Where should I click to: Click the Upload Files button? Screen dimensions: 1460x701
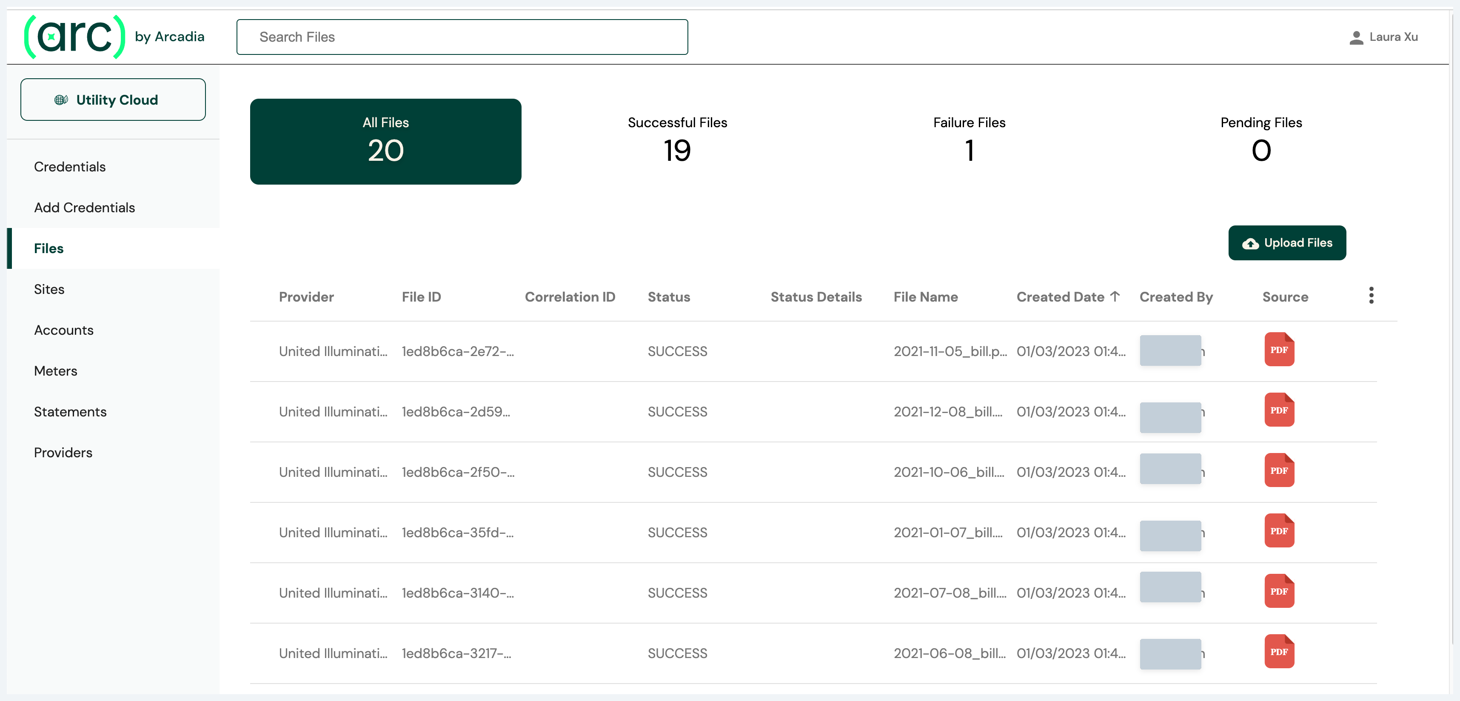[x=1286, y=242]
